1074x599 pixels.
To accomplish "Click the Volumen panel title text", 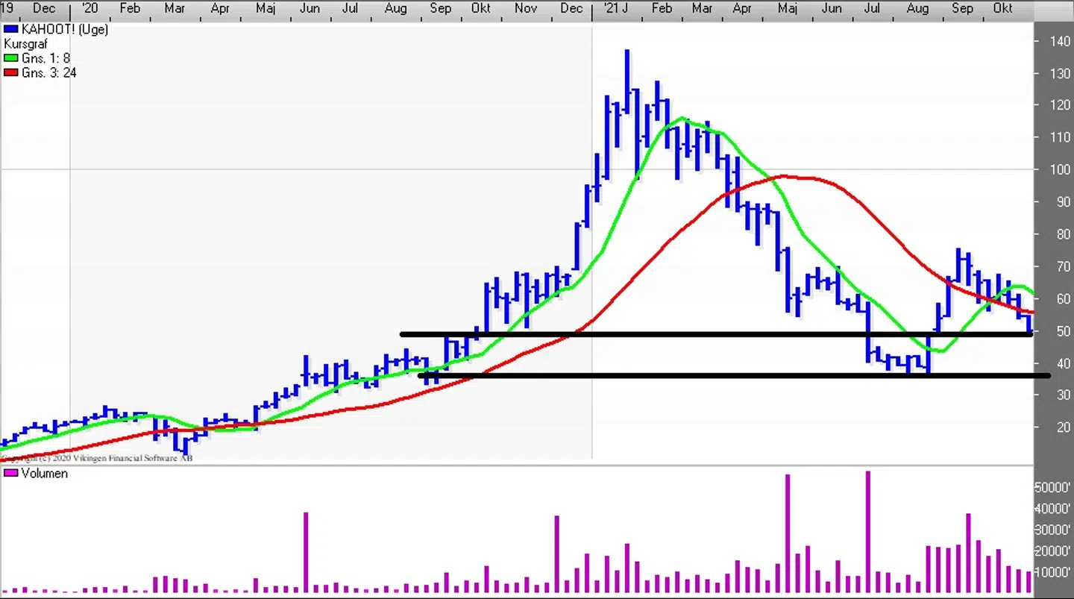I will 44,474.
